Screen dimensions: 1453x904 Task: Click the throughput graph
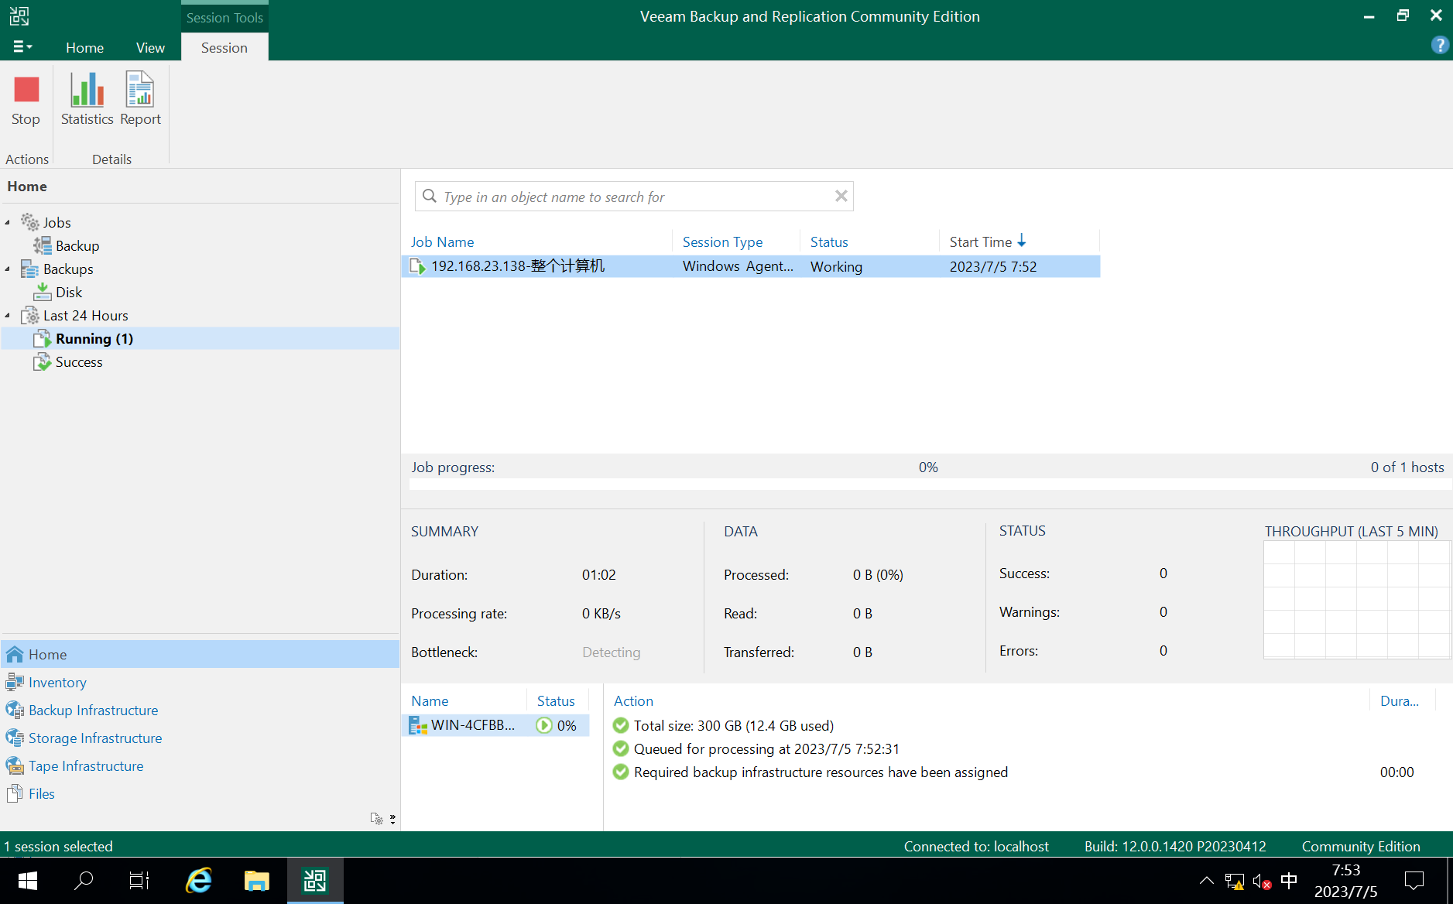tap(1357, 600)
